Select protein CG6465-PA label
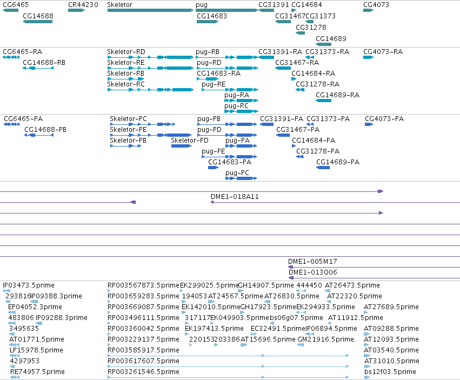This screenshot has width=460, height=380. coord(23,119)
